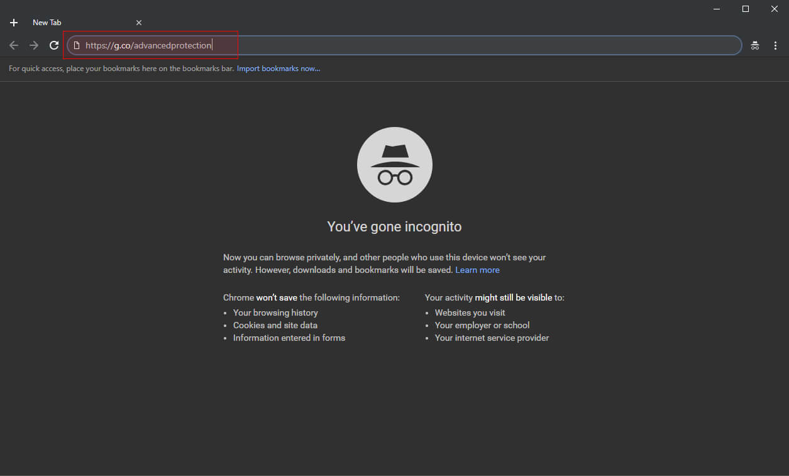
Task: Click the Import bookmarks now link
Action: 279,69
